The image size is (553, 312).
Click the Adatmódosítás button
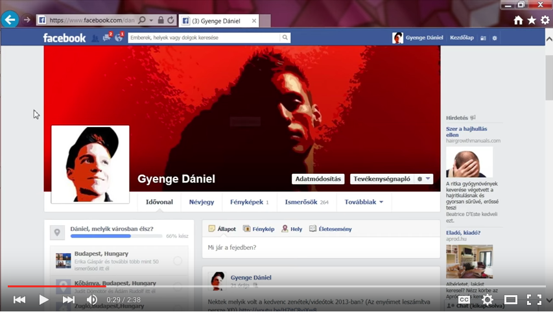pos(318,179)
